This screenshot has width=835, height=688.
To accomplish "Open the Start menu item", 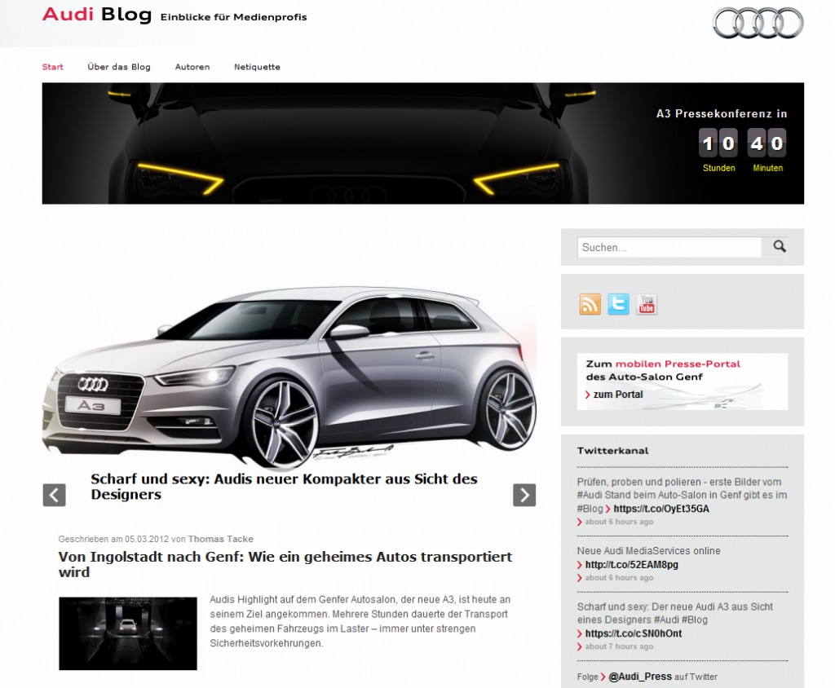I will click(x=52, y=67).
